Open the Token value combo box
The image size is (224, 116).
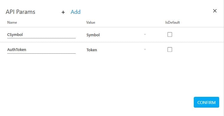point(116,50)
